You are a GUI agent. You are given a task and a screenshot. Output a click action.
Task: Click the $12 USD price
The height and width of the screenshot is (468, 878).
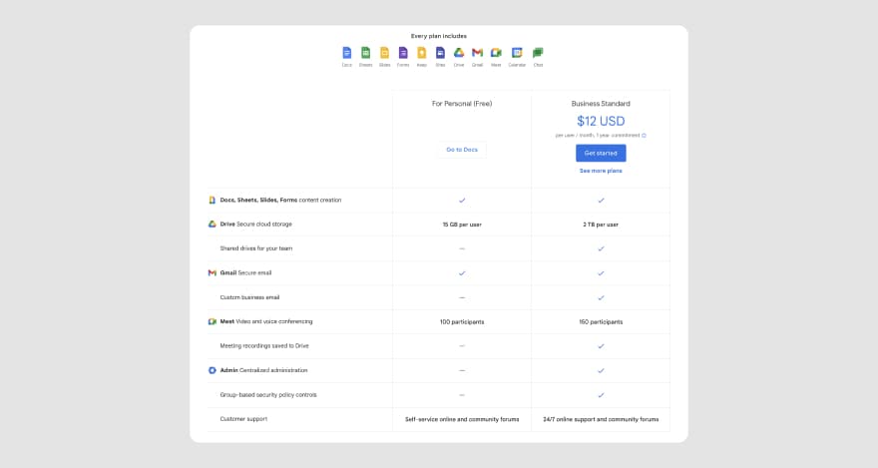pyautogui.click(x=601, y=121)
